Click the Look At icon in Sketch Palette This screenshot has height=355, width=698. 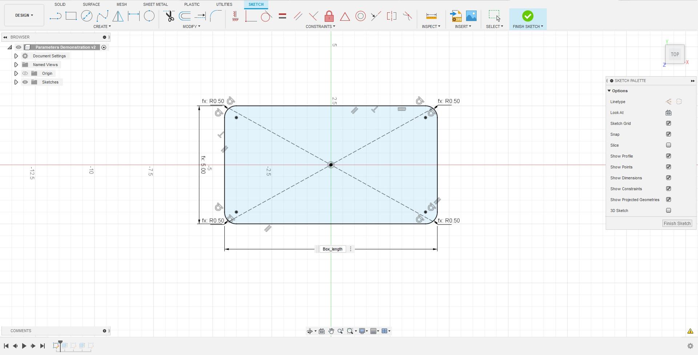coord(669,113)
